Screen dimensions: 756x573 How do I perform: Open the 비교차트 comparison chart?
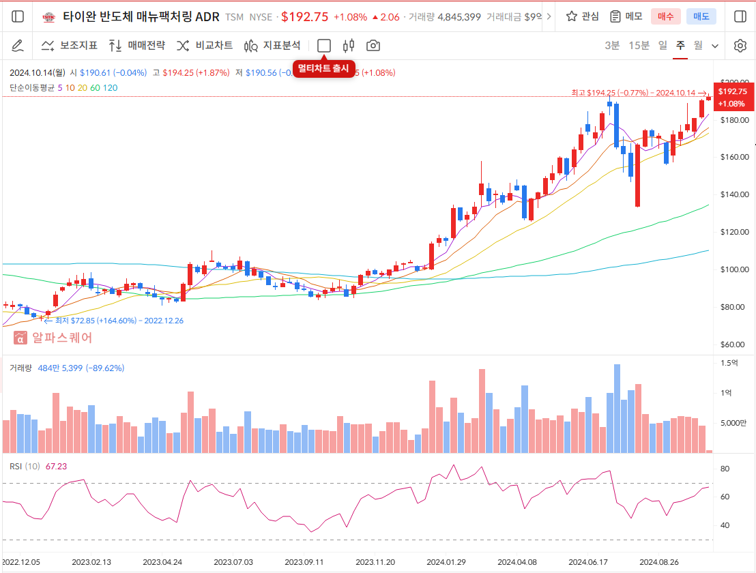(x=205, y=45)
